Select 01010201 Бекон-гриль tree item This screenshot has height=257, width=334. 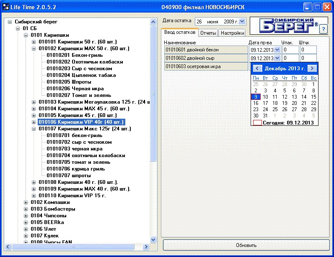[x=75, y=55]
